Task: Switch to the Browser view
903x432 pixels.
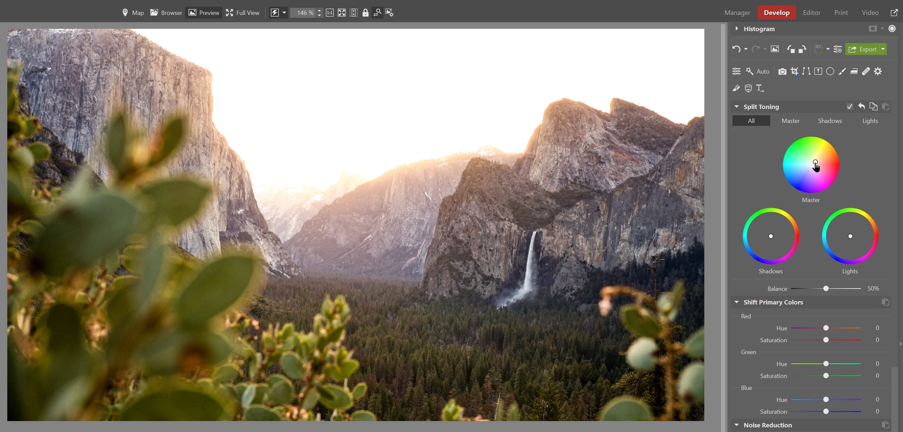Action: tap(166, 13)
